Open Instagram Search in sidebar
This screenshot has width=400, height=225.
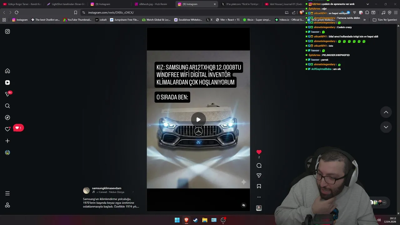tap(7, 106)
